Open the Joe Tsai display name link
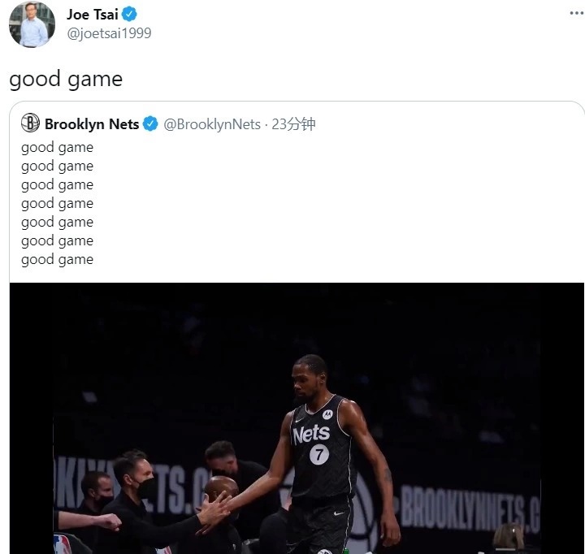The width and height of the screenshot is (585, 554). (x=92, y=14)
